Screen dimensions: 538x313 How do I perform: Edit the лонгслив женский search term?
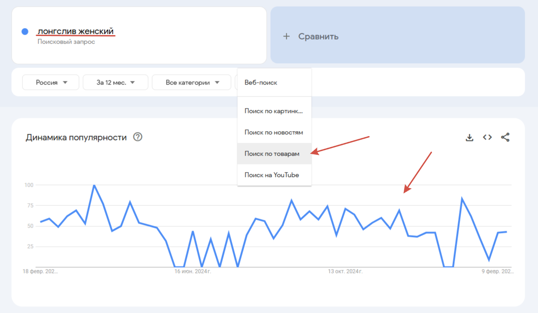point(76,31)
